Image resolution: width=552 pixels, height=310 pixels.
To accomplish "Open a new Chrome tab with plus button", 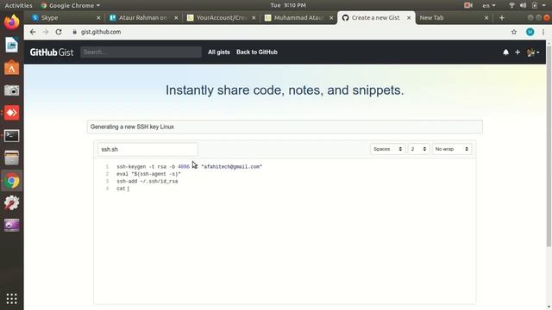I will tap(502, 17).
